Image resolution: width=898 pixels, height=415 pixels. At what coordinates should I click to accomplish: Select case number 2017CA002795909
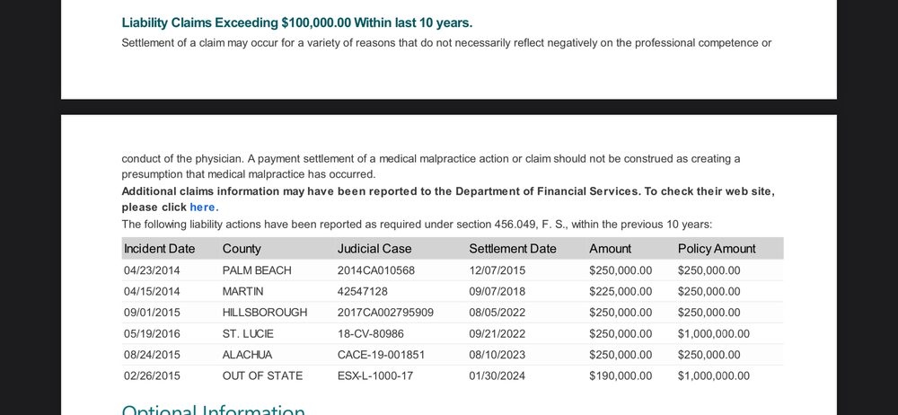[x=385, y=313]
